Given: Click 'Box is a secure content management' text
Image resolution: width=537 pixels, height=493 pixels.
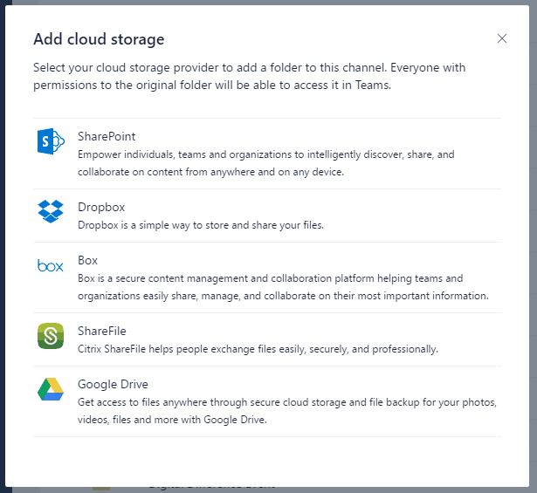Looking at the screenshot, I should pyautogui.click(x=283, y=287).
